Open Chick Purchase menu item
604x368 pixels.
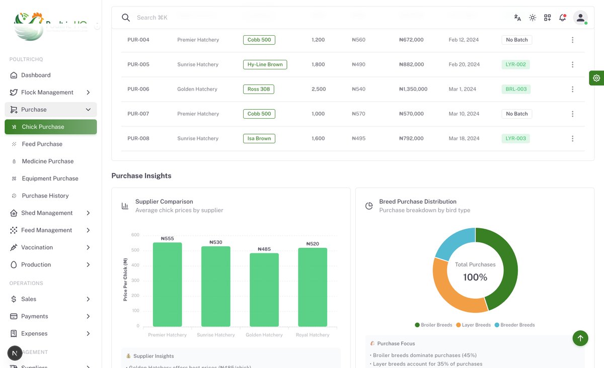pos(51,127)
